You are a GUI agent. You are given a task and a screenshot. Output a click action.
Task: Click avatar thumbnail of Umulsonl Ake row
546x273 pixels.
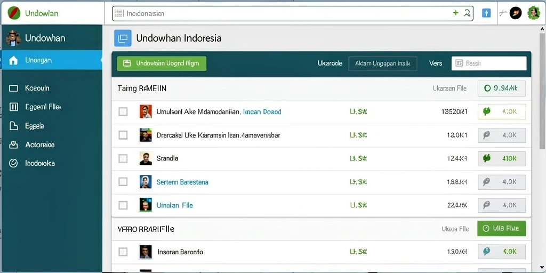coord(146,111)
